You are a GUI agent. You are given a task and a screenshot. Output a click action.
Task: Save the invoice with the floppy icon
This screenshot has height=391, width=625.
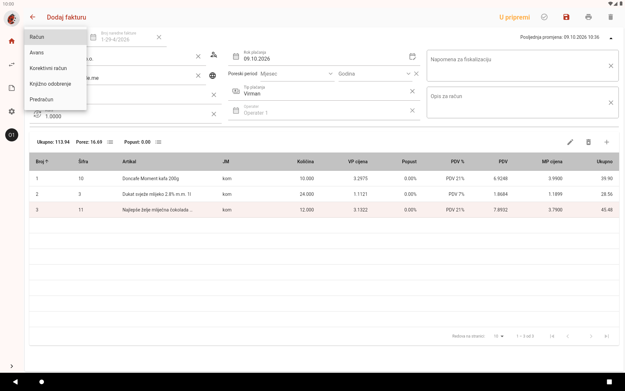pos(566,17)
